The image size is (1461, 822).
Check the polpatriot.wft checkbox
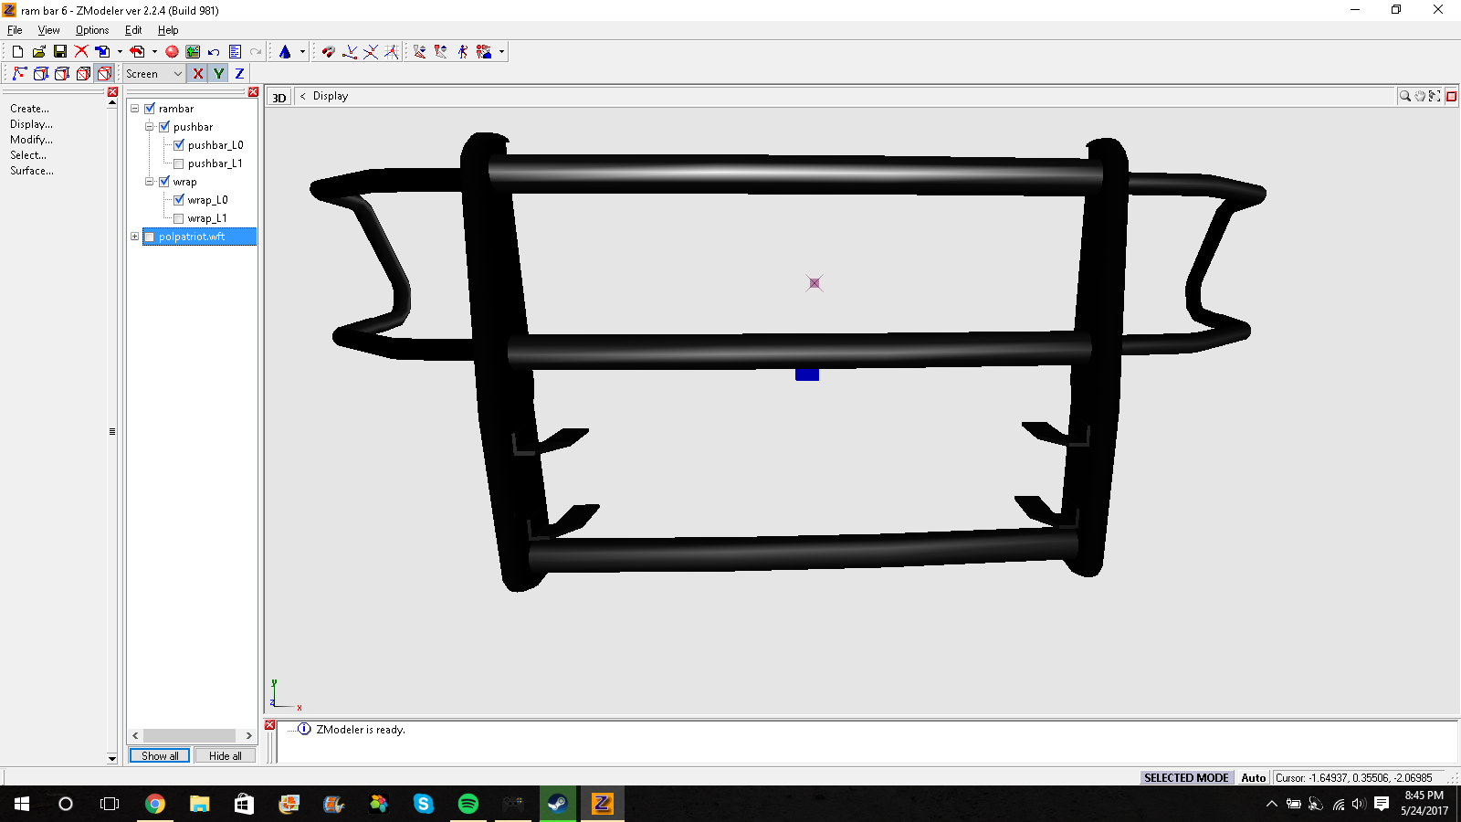(x=150, y=237)
